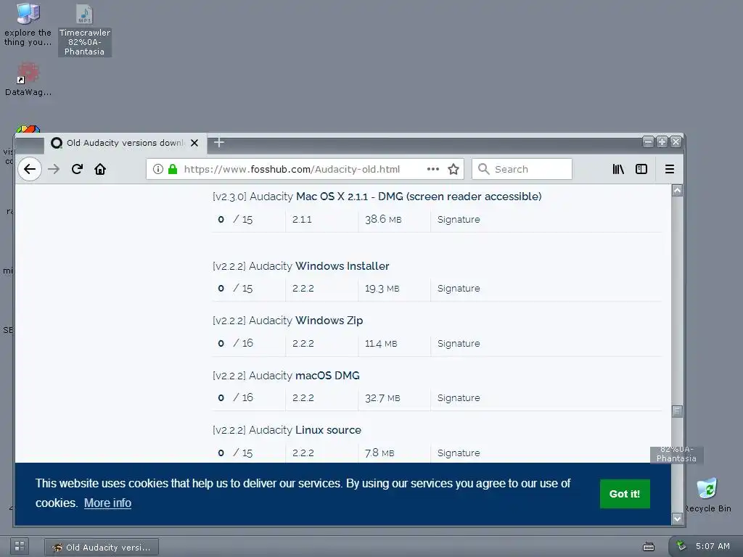Select the Old Audacity versions download tab
The image size is (743, 557).
(x=126, y=143)
